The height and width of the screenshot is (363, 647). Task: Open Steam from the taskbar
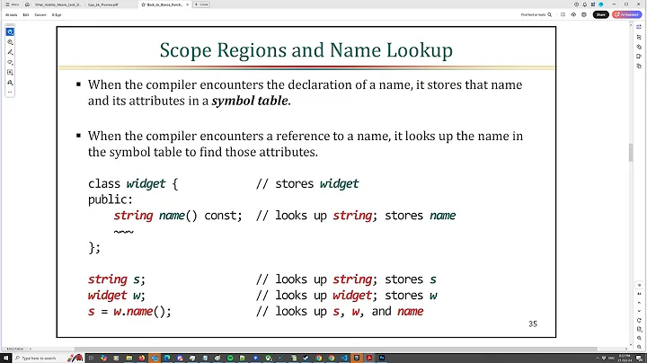pyautogui.click(x=305, y=358)
